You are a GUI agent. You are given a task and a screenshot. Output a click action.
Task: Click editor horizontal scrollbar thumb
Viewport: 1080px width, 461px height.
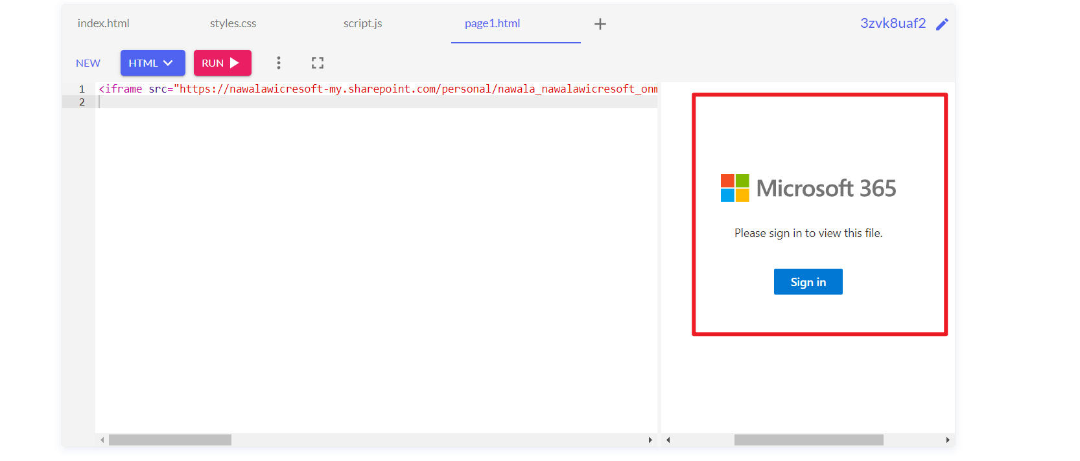point(170,440)
